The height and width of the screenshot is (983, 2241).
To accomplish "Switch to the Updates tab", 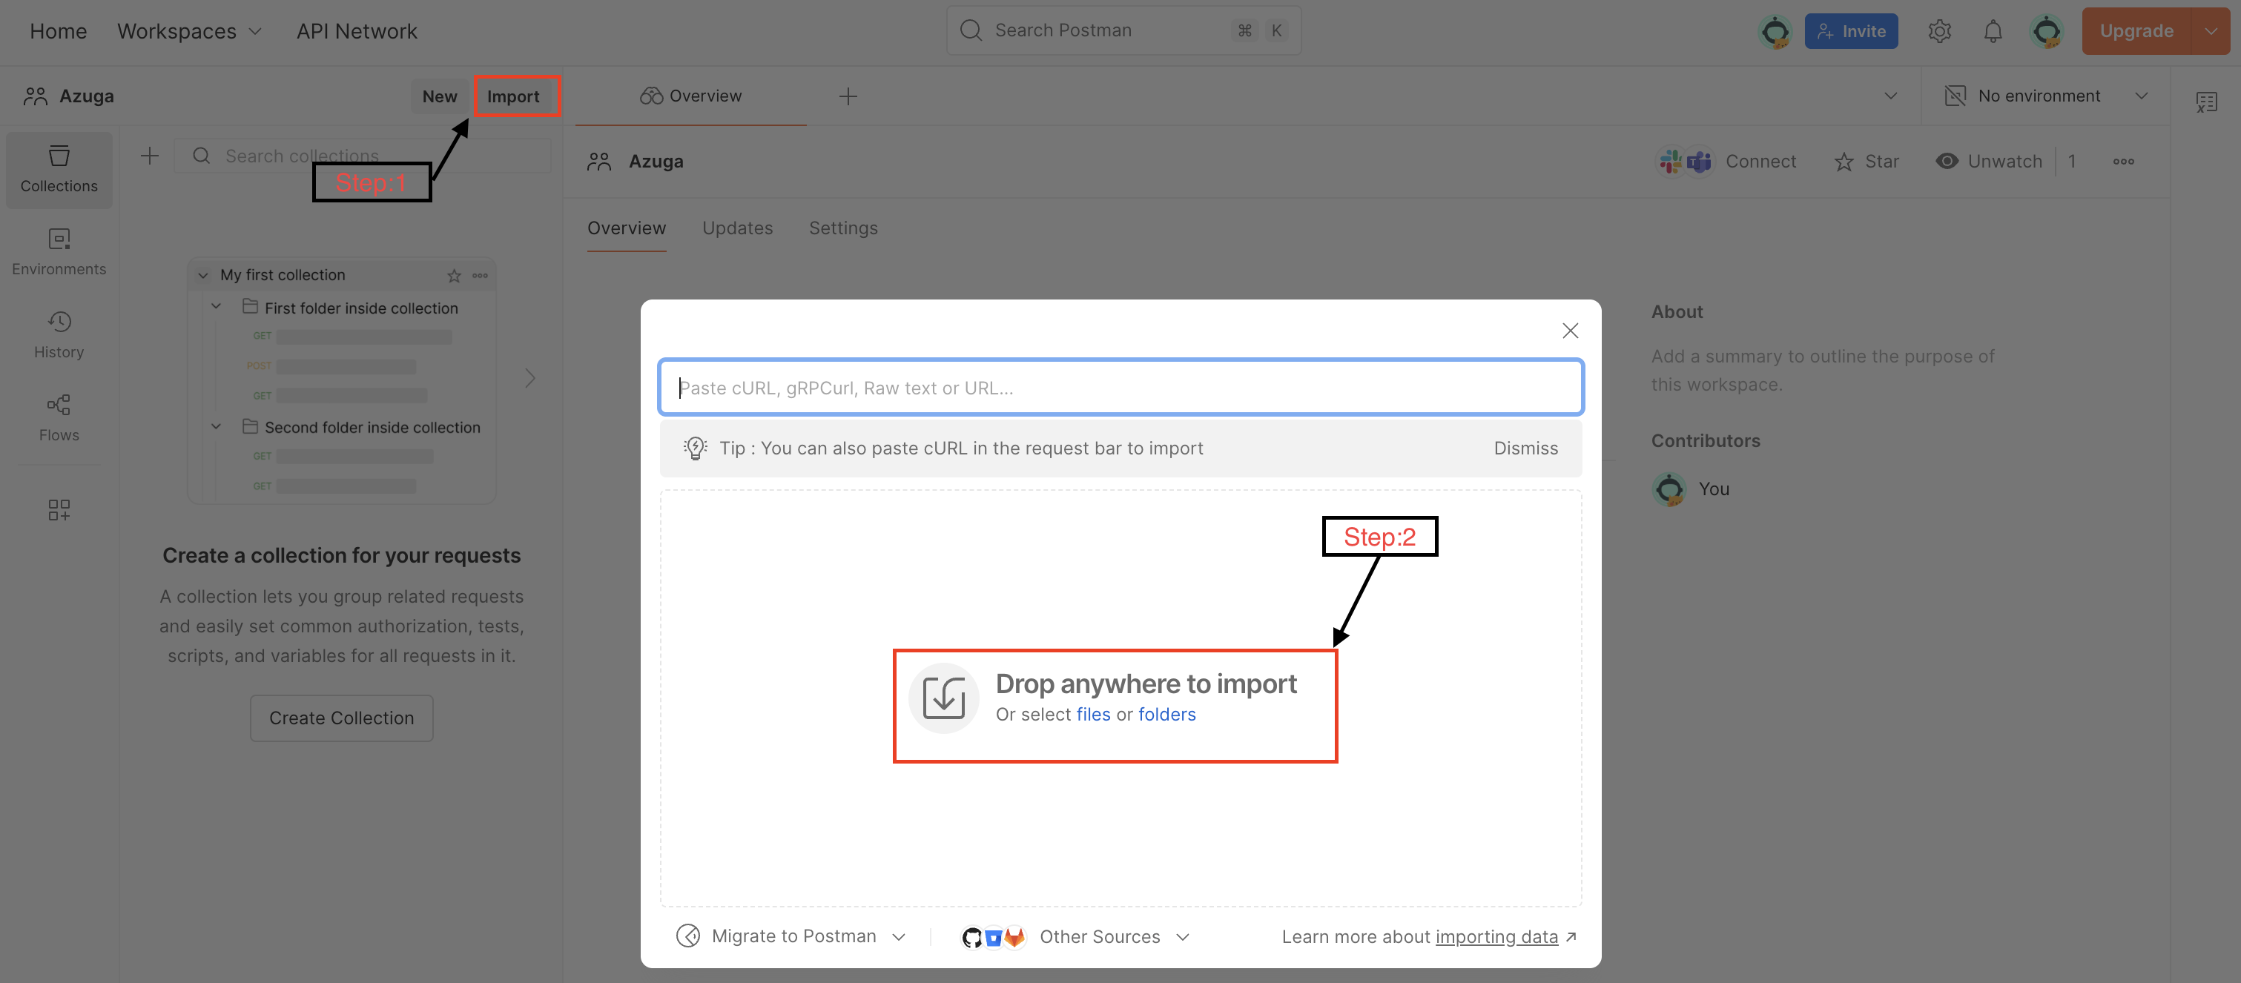I will [x=737, y=228].
